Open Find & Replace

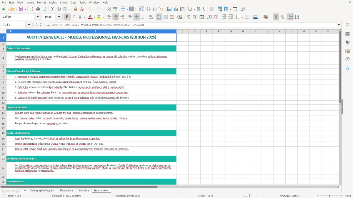click(109, 9)
